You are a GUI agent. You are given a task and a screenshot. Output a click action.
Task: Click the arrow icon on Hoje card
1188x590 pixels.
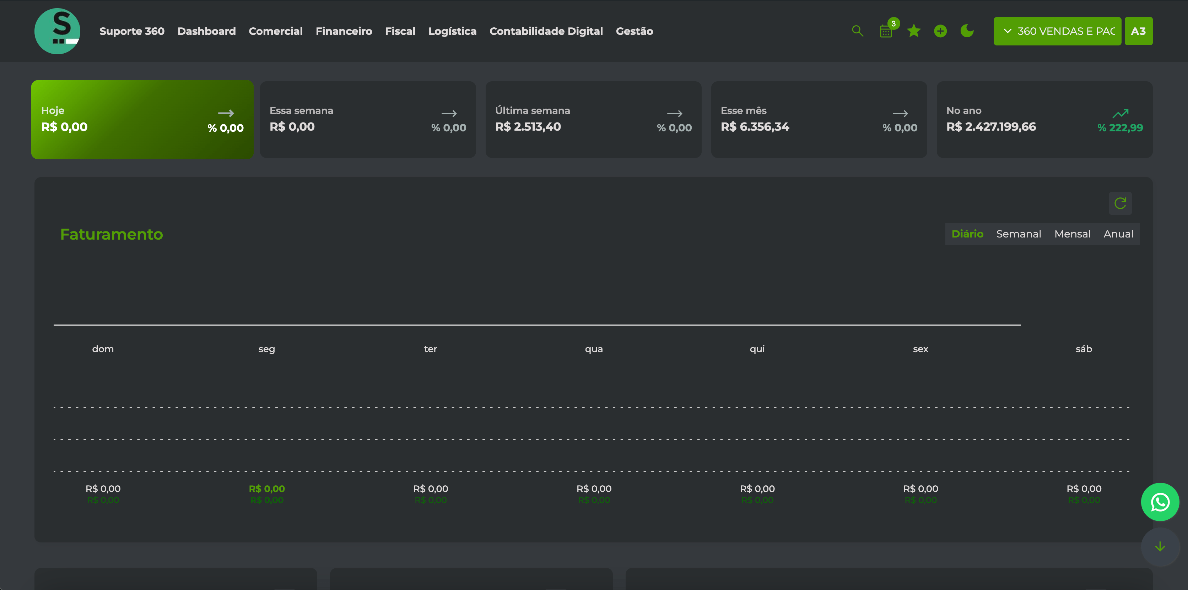point(226,113)
